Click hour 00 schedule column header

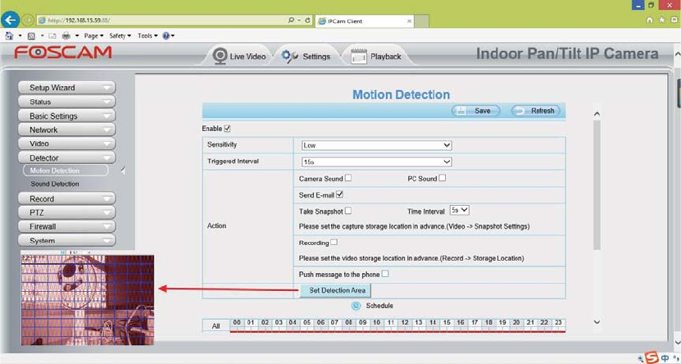click(237, 323)
